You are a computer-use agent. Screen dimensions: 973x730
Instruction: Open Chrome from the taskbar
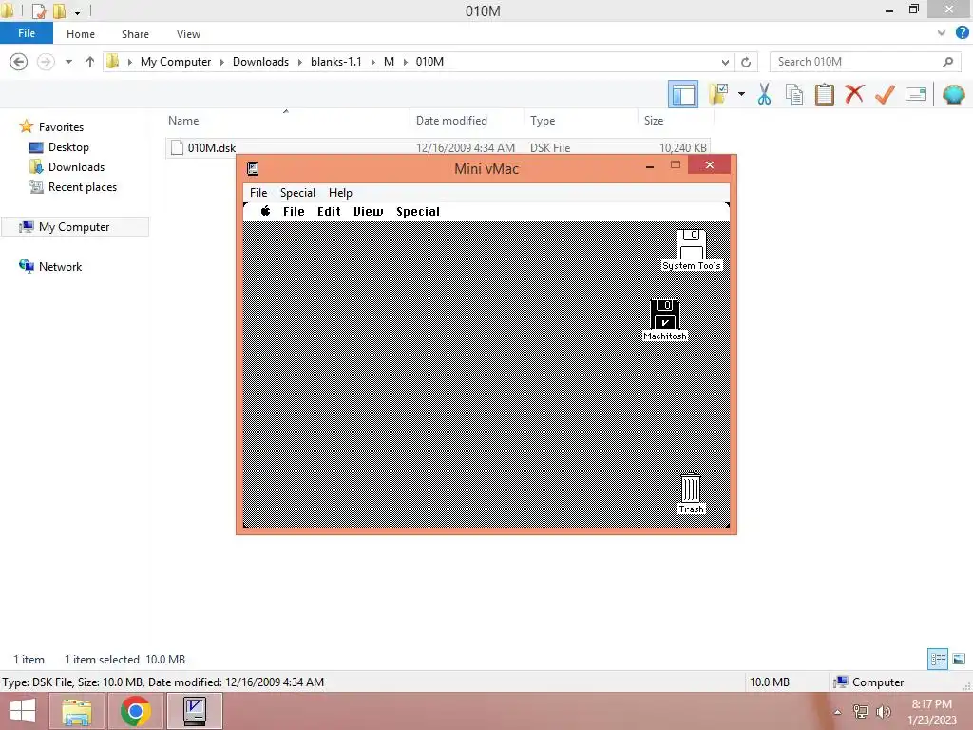pyautogui.click(x=135, y=711)
